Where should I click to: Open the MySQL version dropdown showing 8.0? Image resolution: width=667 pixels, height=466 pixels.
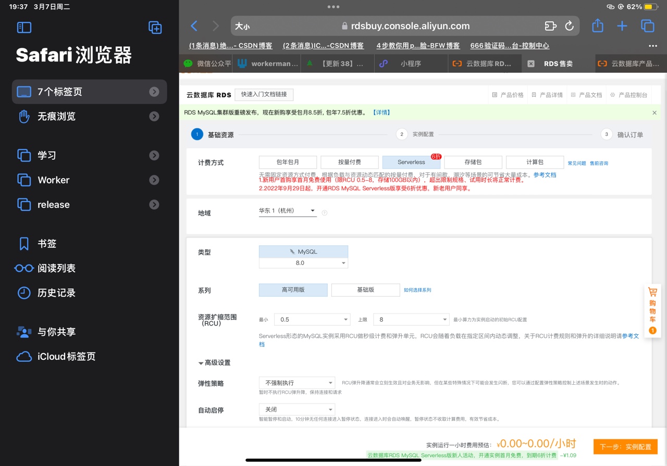303,263
